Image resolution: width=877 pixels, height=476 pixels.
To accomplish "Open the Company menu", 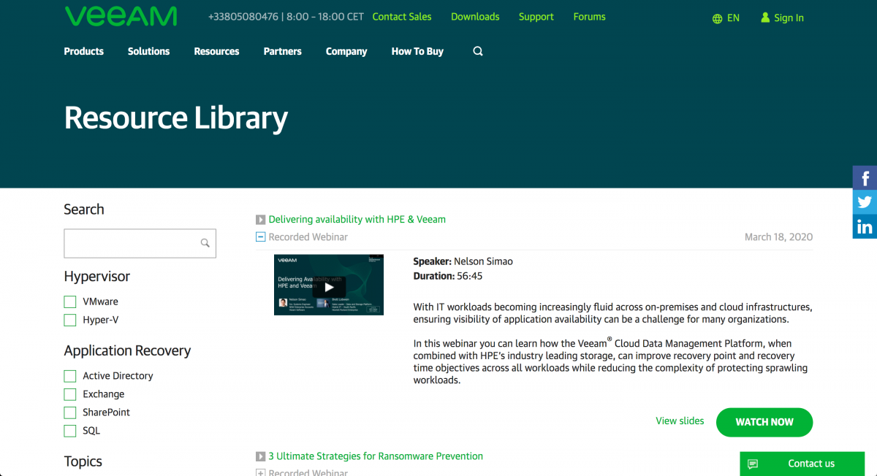I will (x=346, y=51).
